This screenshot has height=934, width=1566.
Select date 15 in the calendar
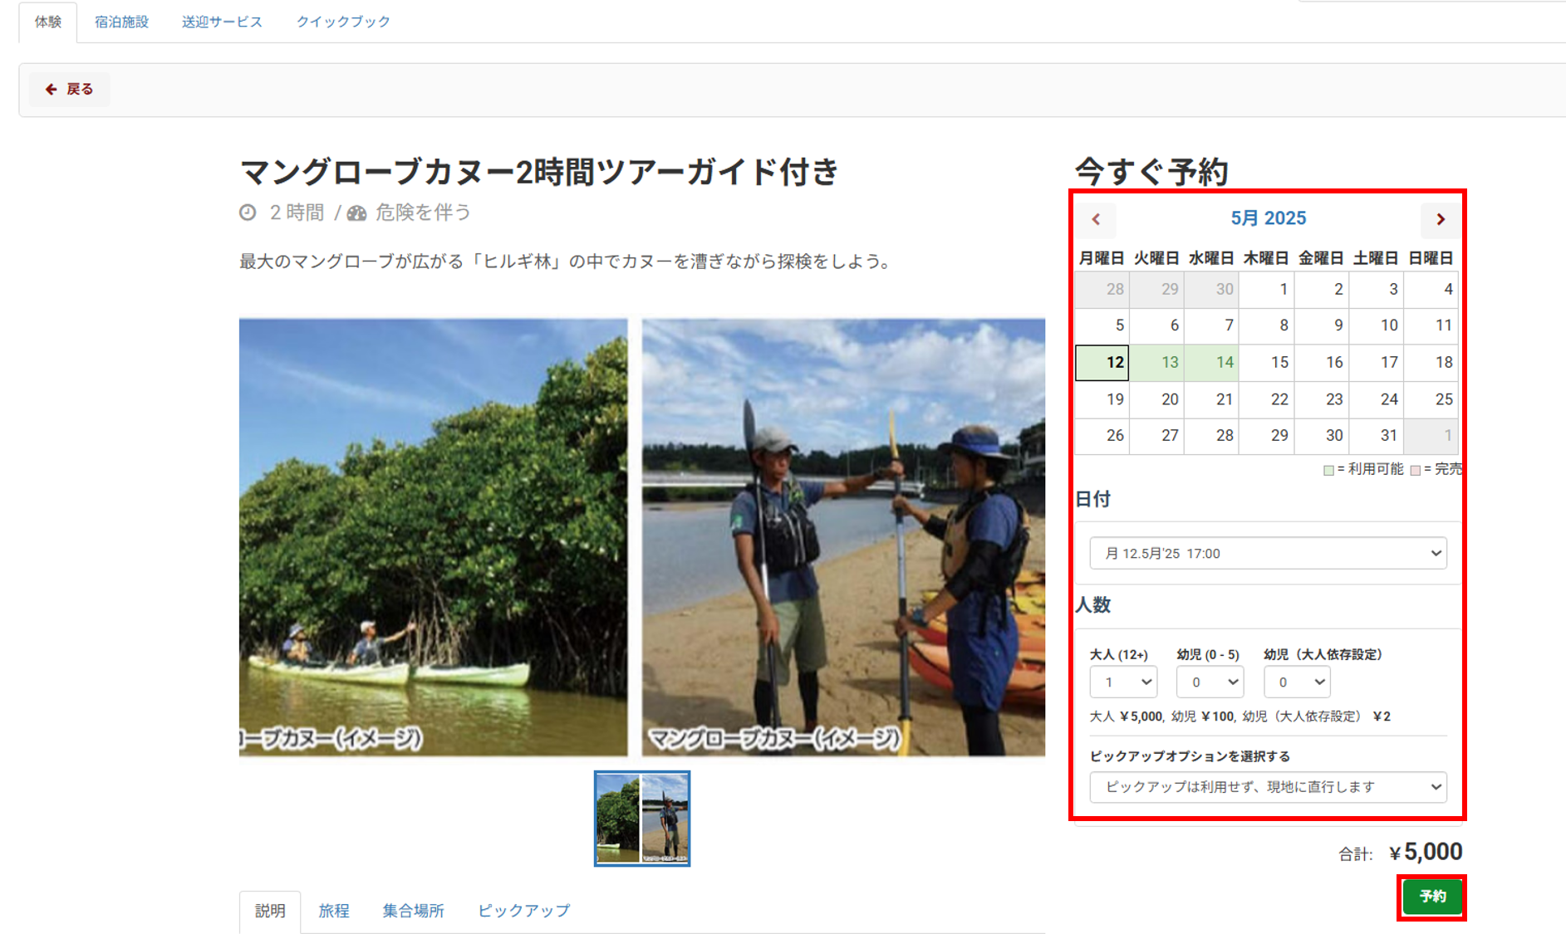[x=1267, y=363]
